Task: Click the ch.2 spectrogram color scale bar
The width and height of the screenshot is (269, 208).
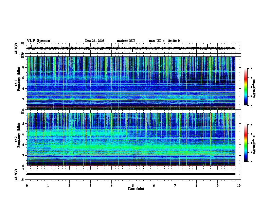Action: point(246,143)
